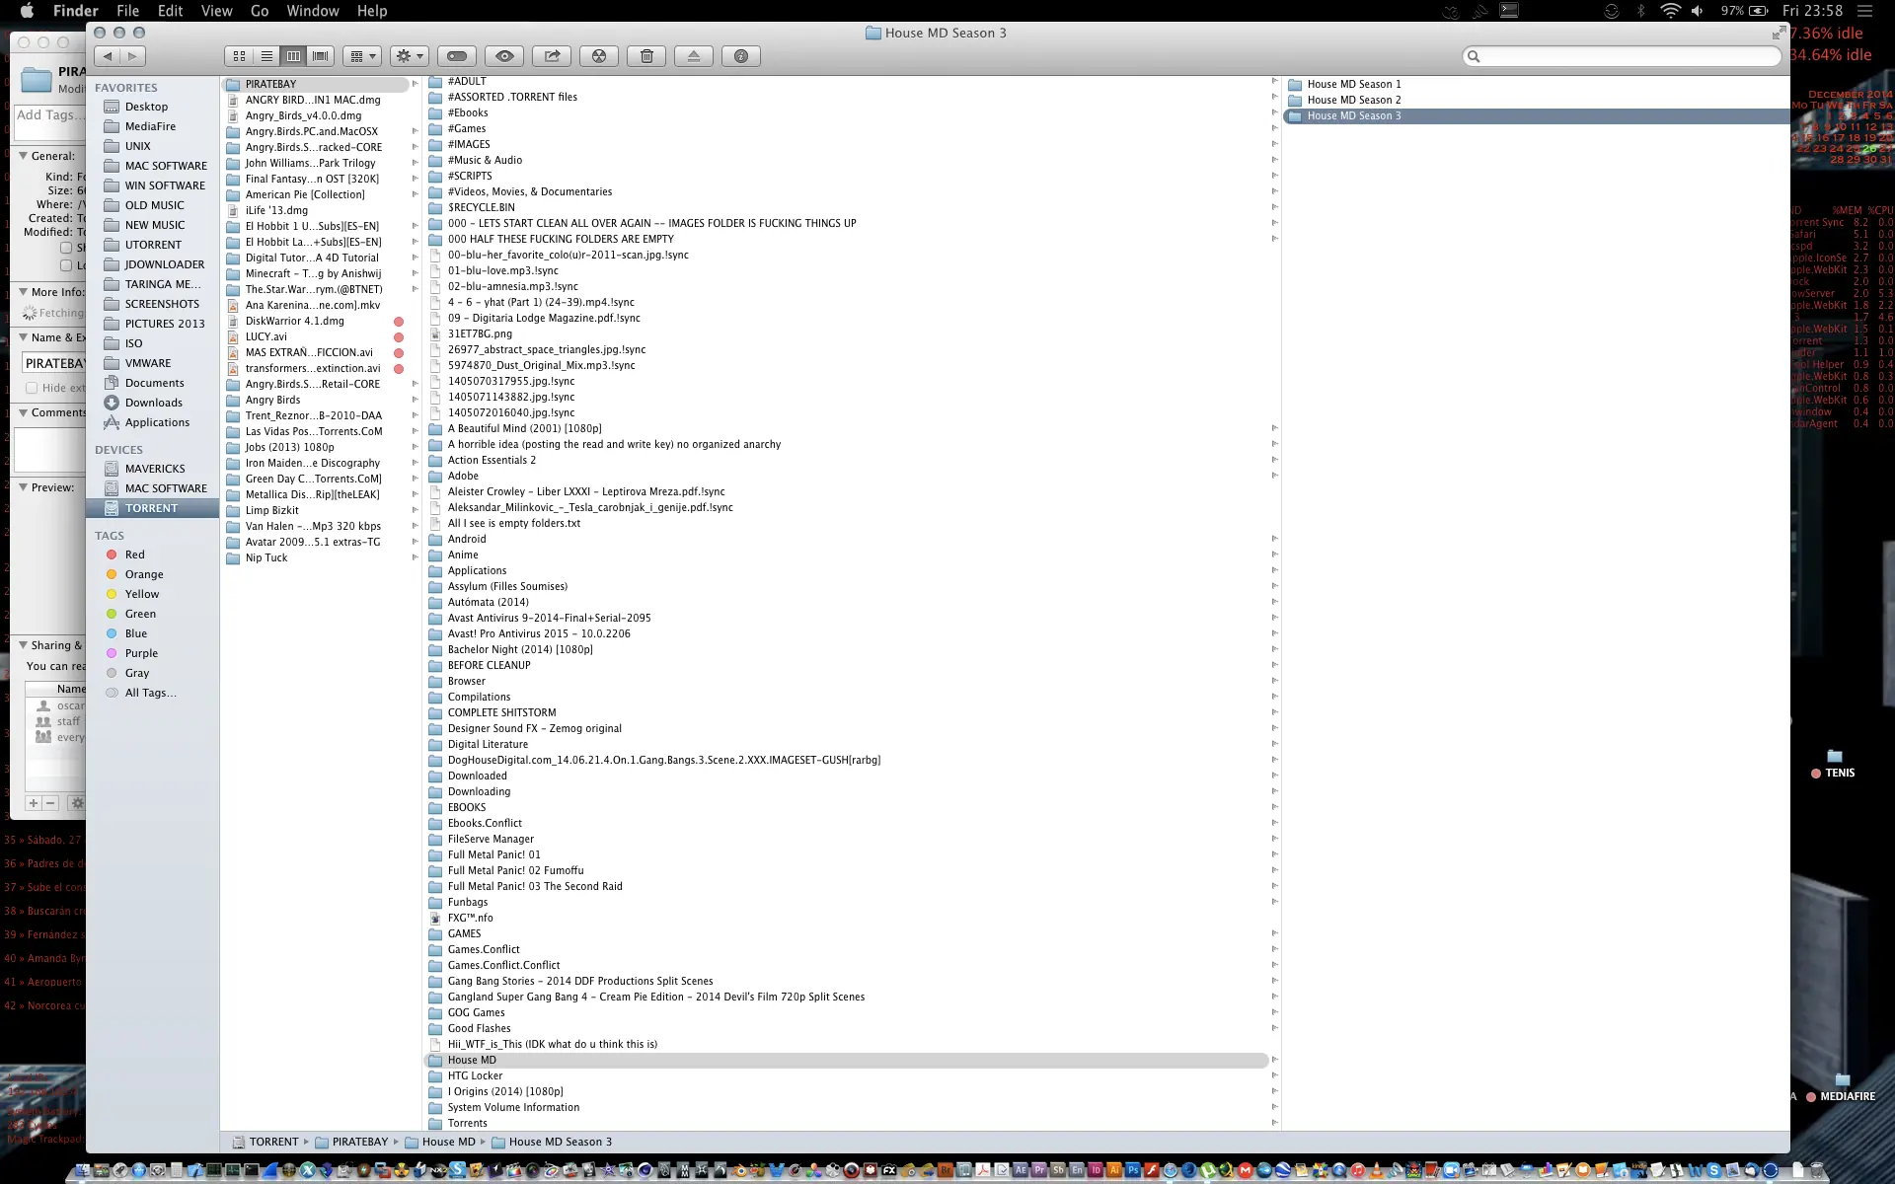Image resolution: width=1895 pixels, height=1184 pixels.
Task: Enter full screen with the window's expand arrows
Action: tap(1778, 34)
